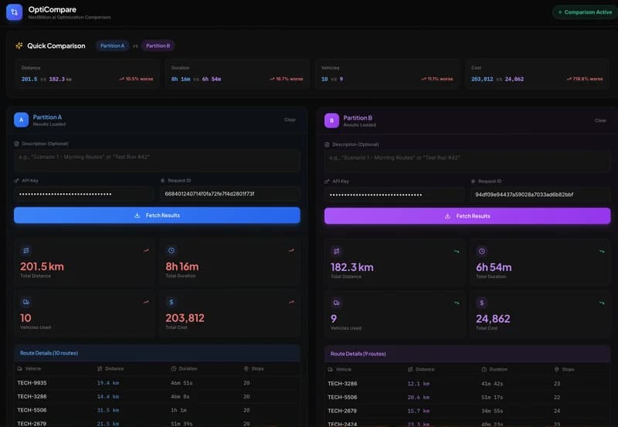
Task: Click Partition A Total Duration clock icon
Action: [171, 250]
